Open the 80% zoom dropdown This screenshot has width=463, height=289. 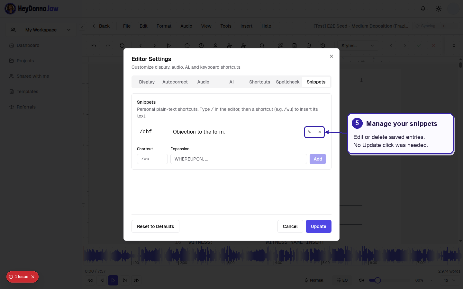424,280
